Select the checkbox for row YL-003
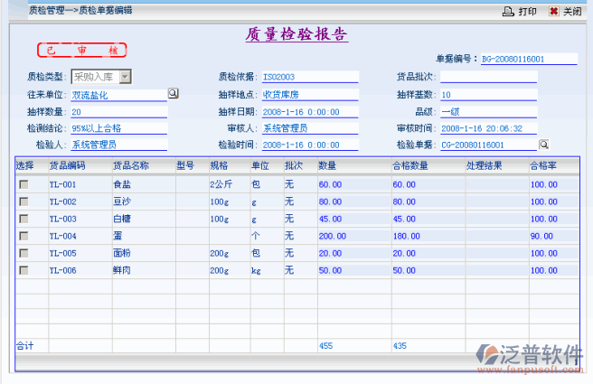 click(x=24, y=219)
